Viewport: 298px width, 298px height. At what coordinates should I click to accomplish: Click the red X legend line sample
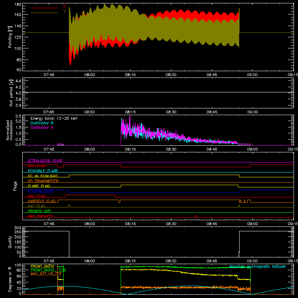[44, 8]
